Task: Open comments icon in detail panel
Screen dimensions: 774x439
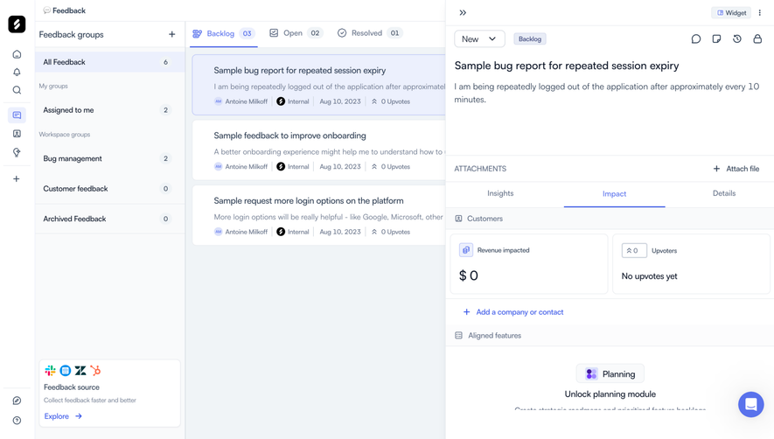Action: coord(696,38)
